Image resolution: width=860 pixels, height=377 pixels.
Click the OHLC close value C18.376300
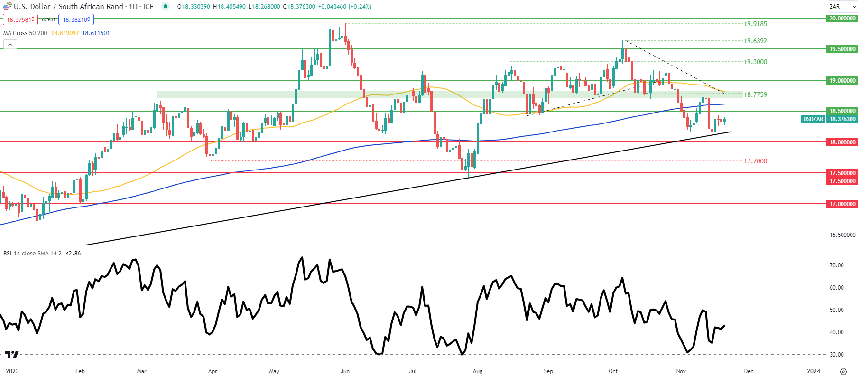(x=298, y=7)
